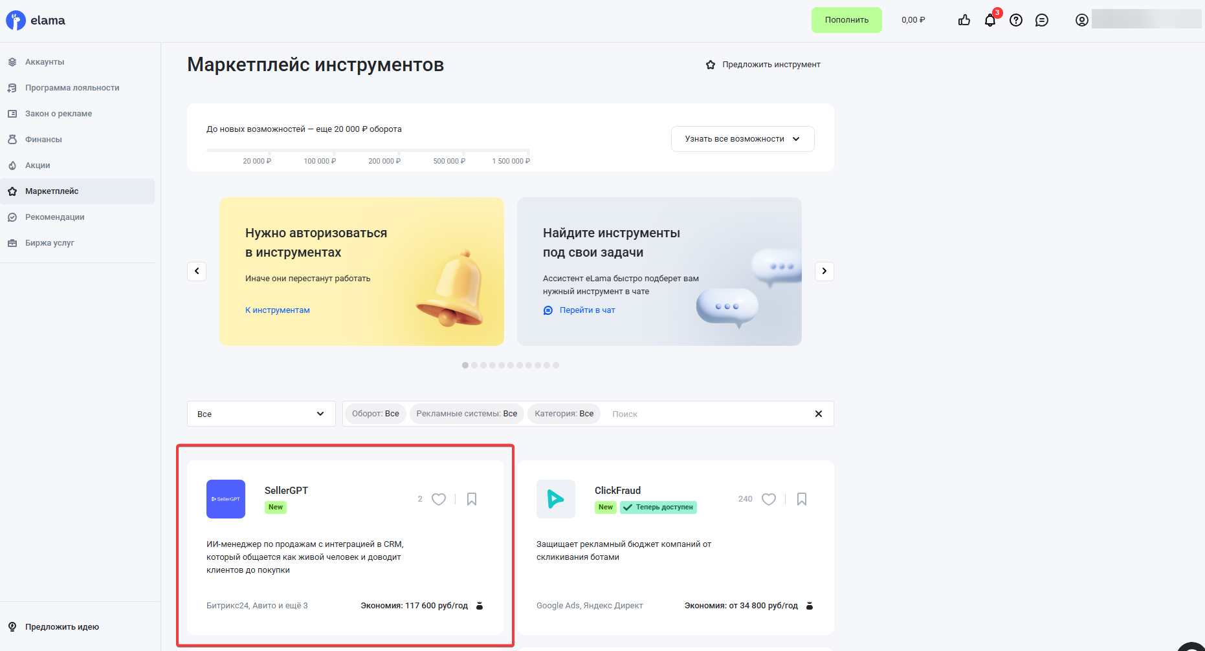Open the Категория filter chip
This screenshot has width=1205, height=651.
563,413
